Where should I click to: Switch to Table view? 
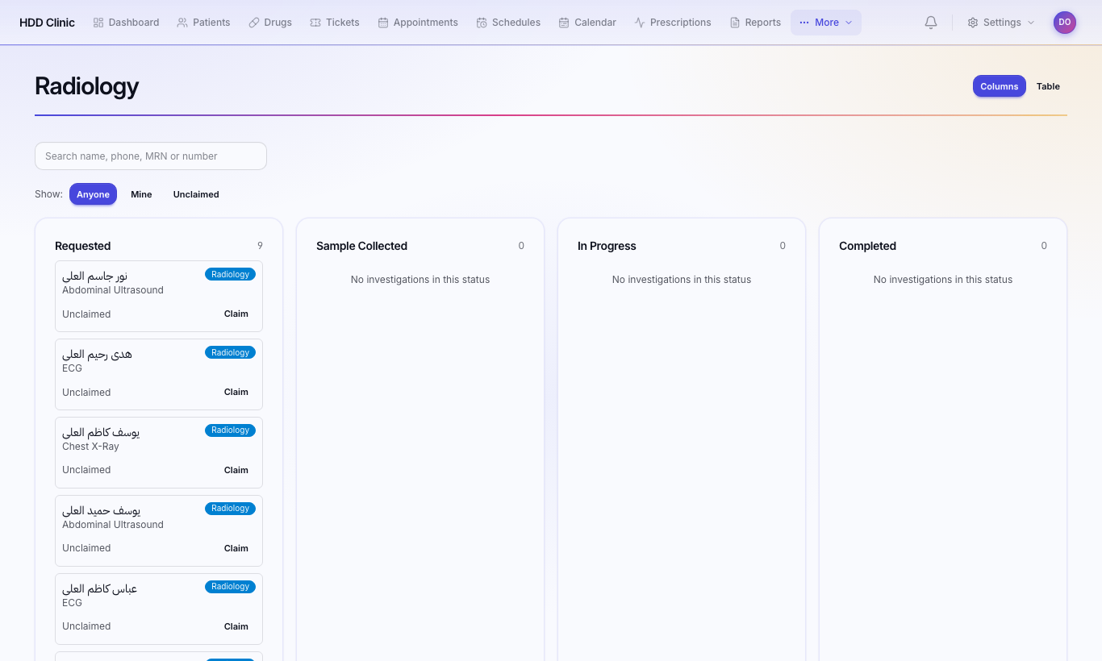pos(1048,86)
